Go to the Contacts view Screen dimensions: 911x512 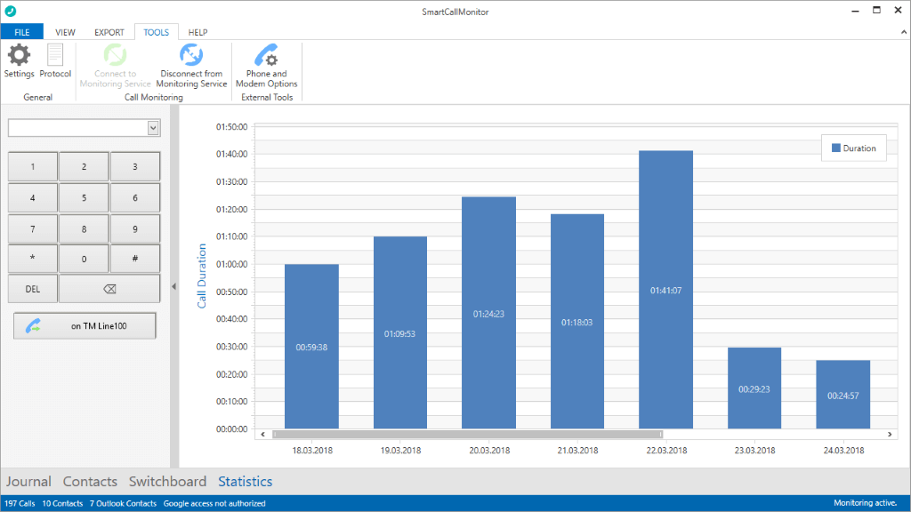click(90, 481)
